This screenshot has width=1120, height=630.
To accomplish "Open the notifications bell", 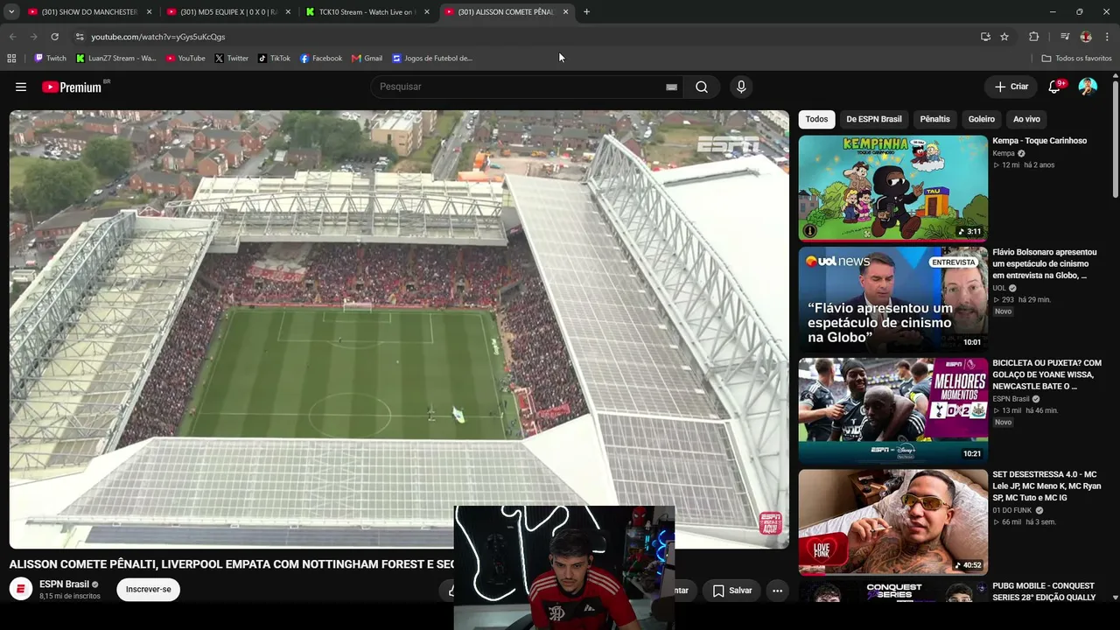I will pyautogui.click(x=1055, y=87).
